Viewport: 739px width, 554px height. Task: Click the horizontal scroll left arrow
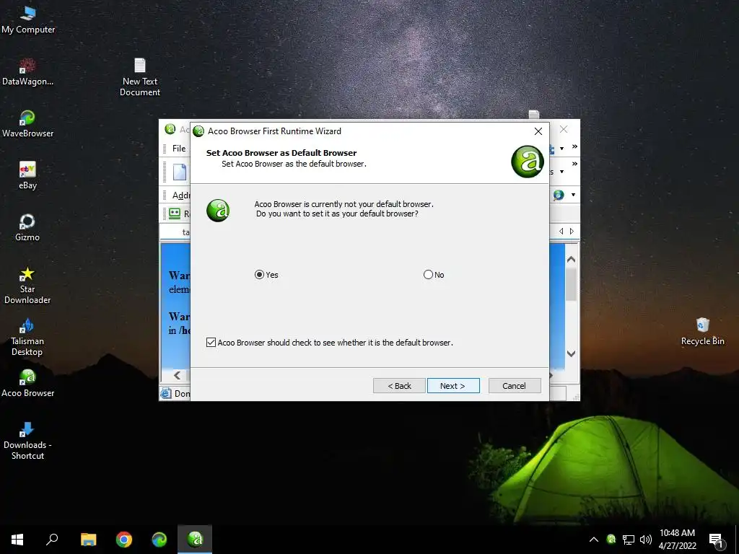178,375
